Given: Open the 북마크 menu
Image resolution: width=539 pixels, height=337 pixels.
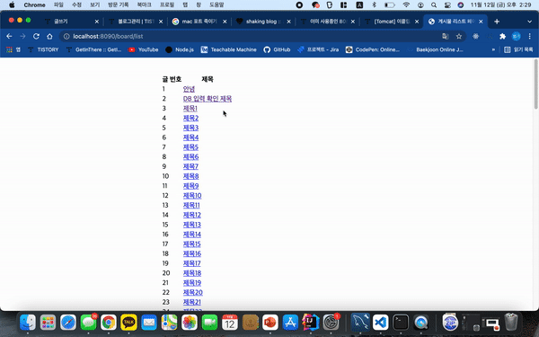Looking at the screenshot, I should (x=144, y=4).
